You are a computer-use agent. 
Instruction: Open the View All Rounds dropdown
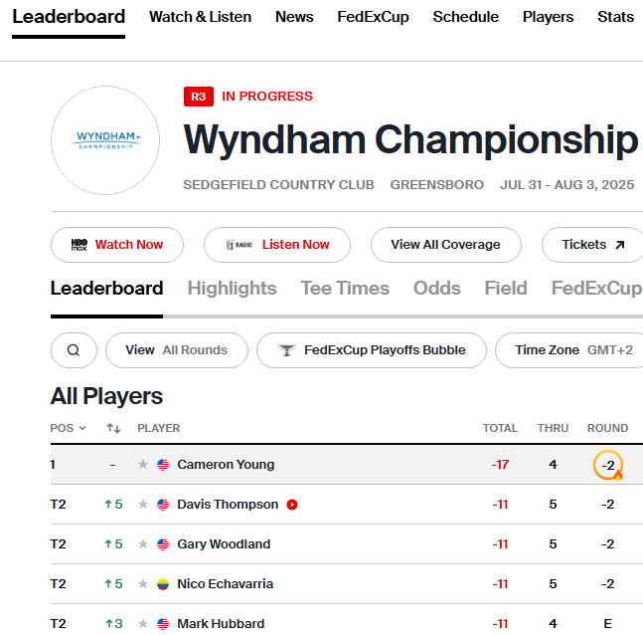(176, 350)
